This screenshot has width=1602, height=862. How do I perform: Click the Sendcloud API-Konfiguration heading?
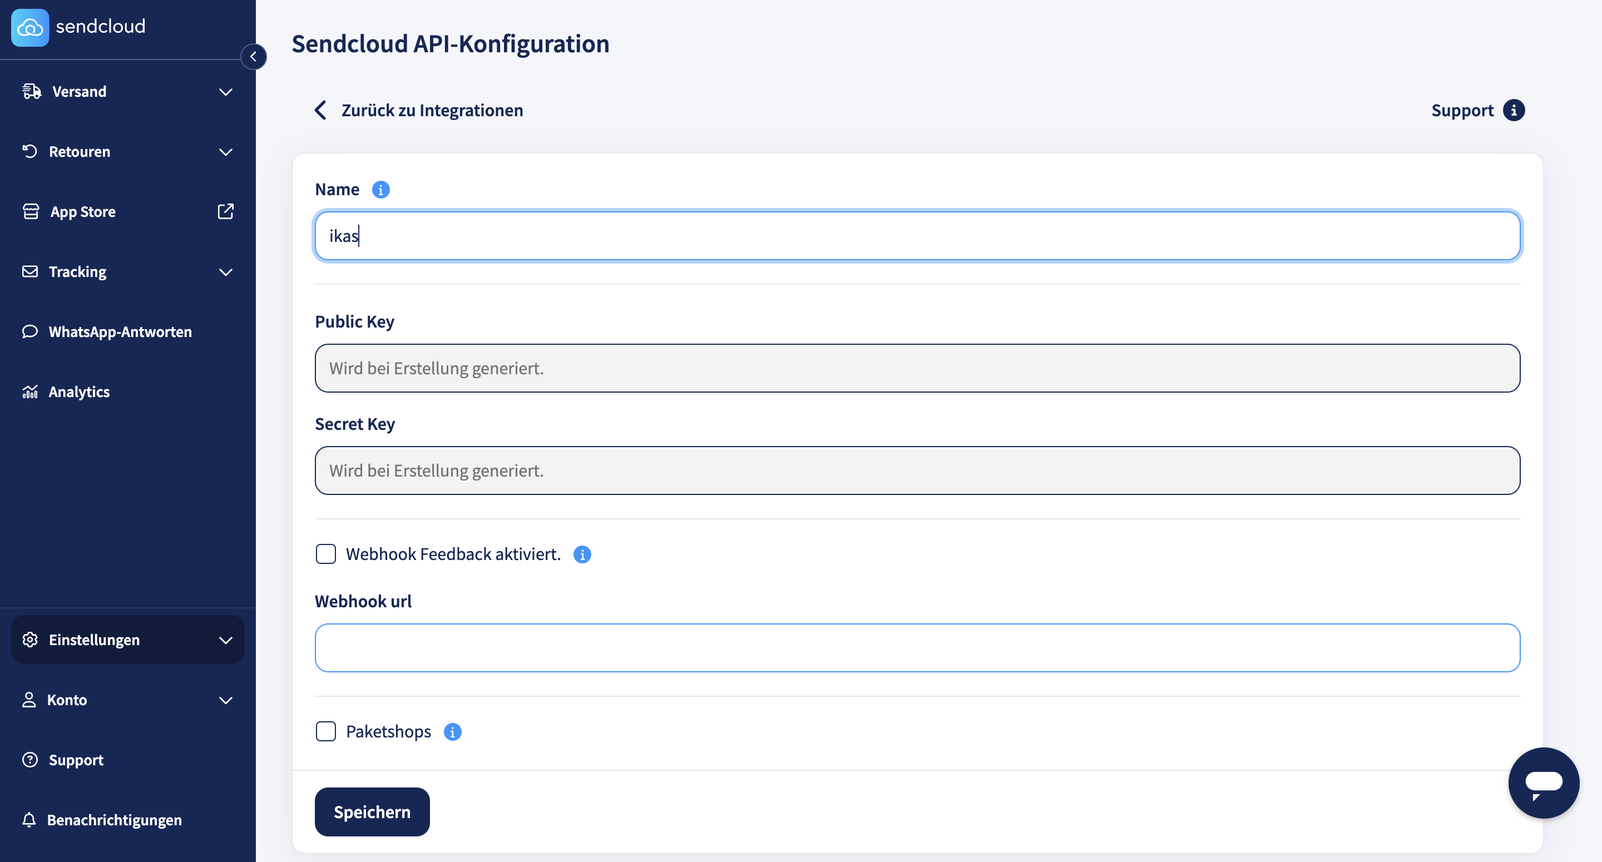coord(450,43)
